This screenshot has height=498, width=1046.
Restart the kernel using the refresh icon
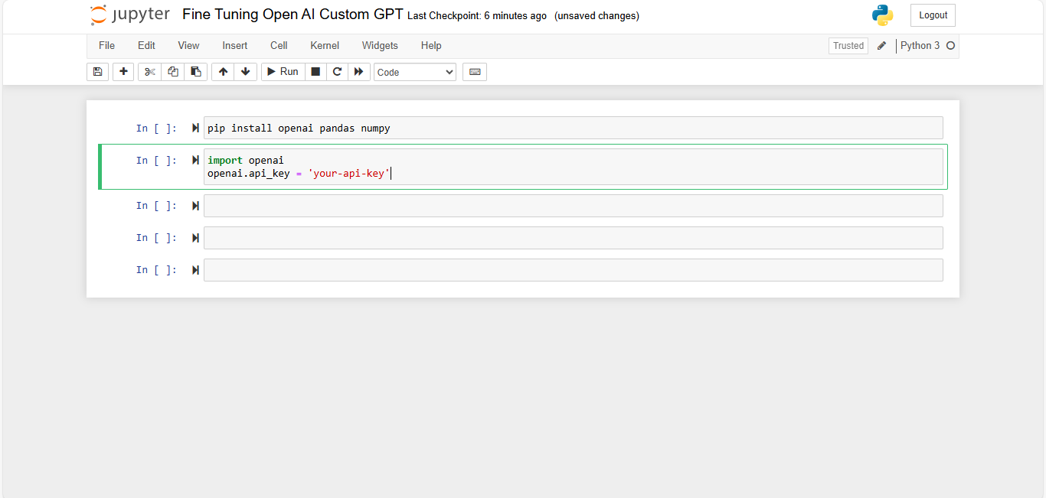pos(337,71)
